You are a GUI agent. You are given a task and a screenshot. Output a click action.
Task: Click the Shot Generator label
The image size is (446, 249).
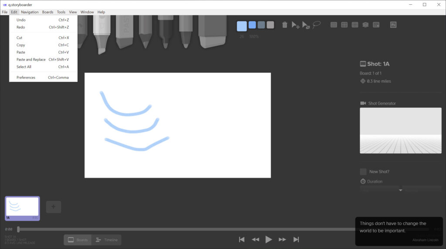382,103
